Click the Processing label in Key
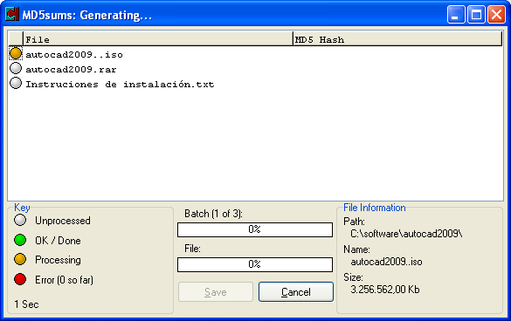This screenshot has height=321, width=511. click(58, 260)
